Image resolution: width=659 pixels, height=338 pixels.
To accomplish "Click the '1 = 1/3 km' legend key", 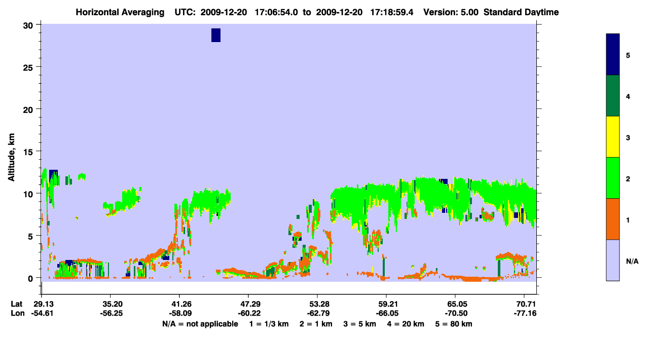I will [269, 324].
